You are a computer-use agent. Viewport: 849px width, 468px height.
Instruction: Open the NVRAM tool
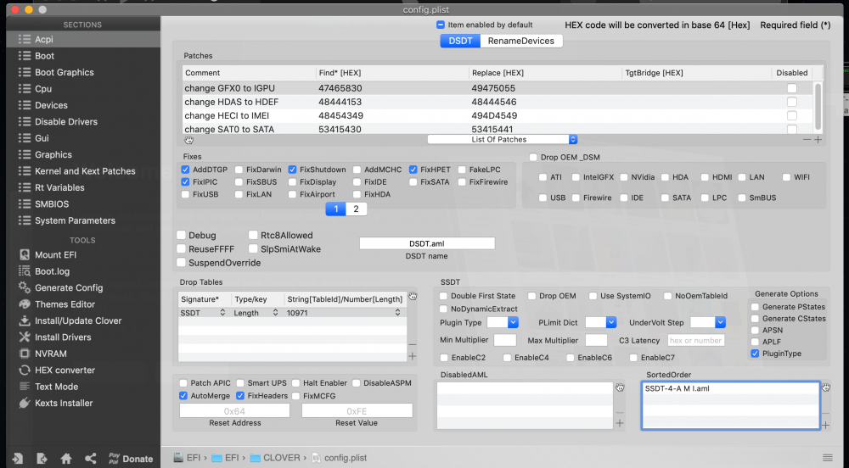click(42, 354)
